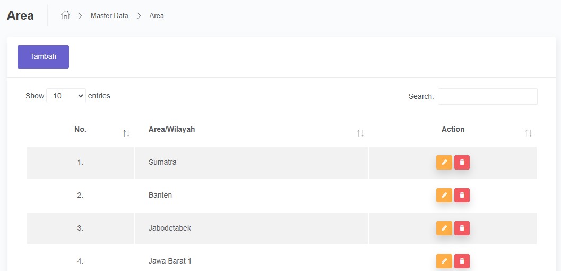Edit the Jabodetabek area row
The image size is (561, 271).
444,228
